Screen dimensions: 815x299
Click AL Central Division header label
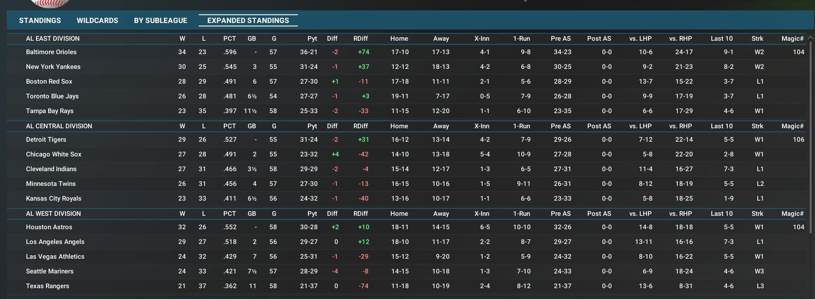tap(59, 126)
